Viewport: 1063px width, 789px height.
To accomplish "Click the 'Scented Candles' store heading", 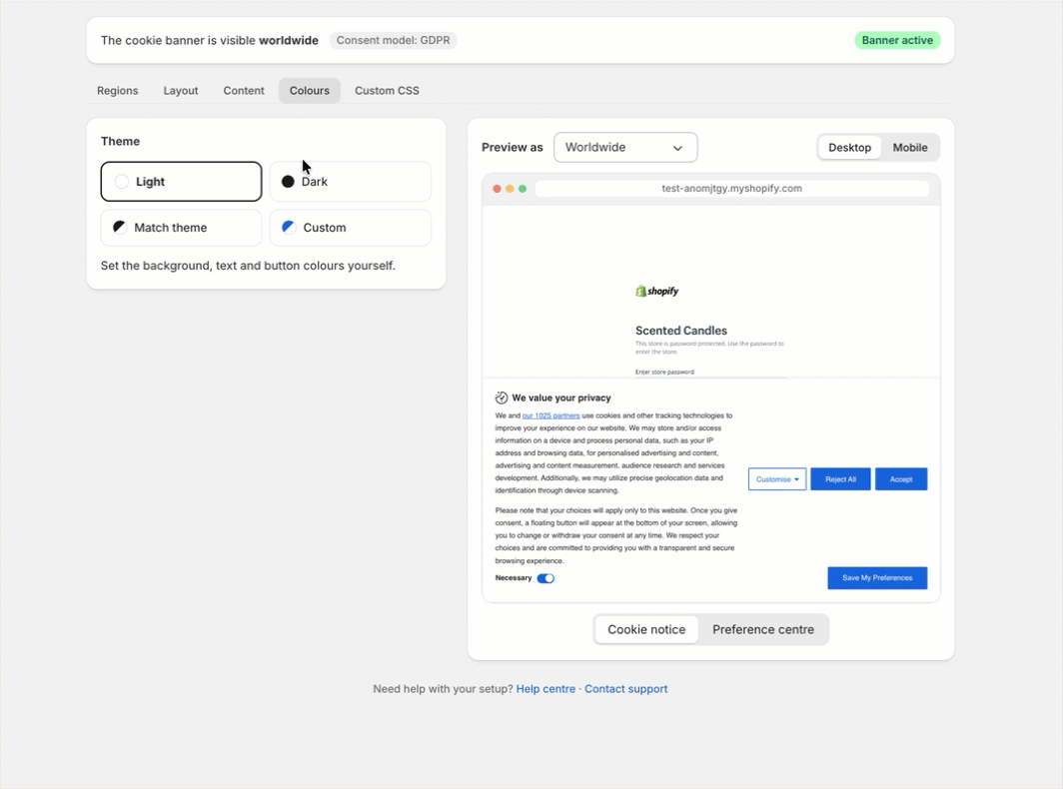I will point(681,331).
